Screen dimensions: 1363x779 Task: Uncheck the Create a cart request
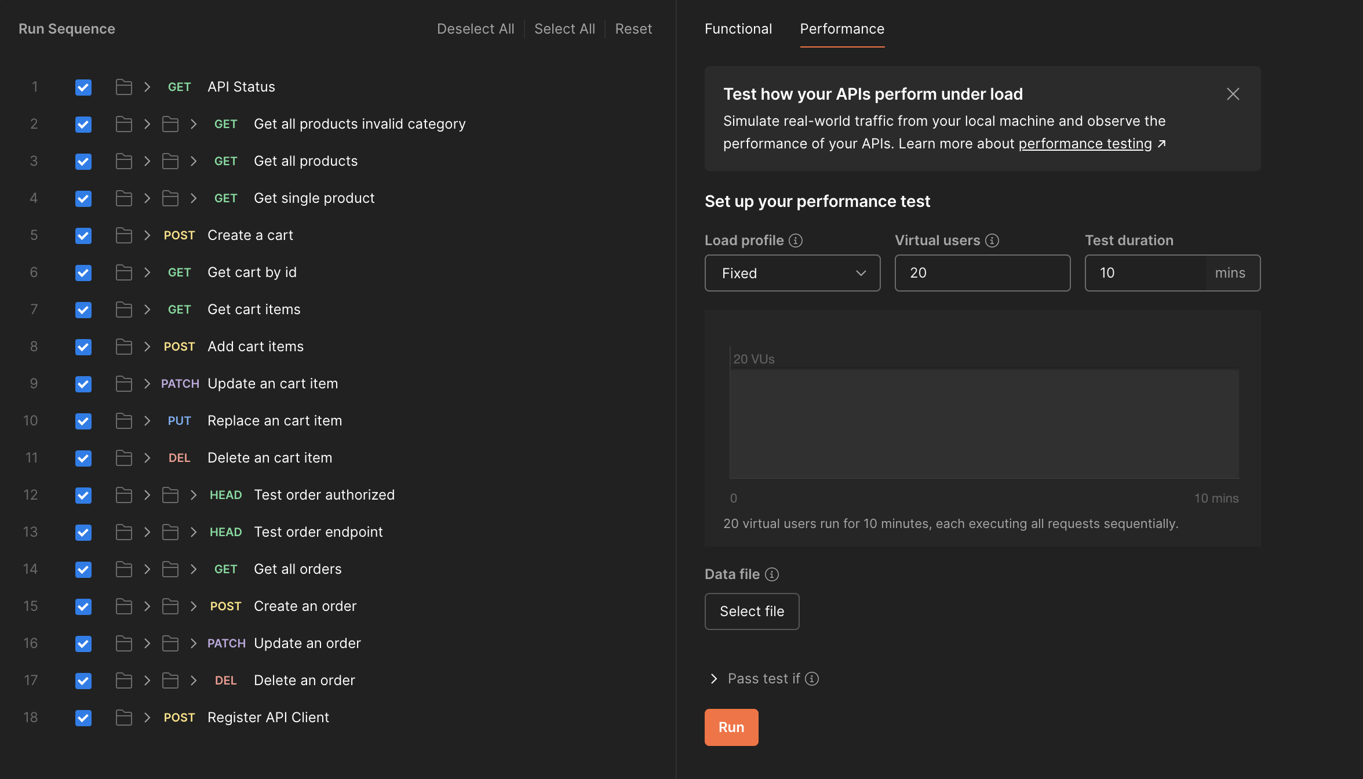(x=83, y=236)
